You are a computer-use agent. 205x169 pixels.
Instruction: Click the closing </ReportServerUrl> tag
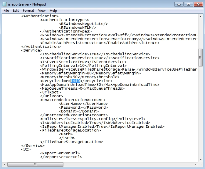pyautogui.click(x=61, y=157)
